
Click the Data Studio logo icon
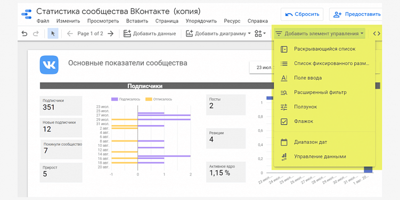pos(26,14)
